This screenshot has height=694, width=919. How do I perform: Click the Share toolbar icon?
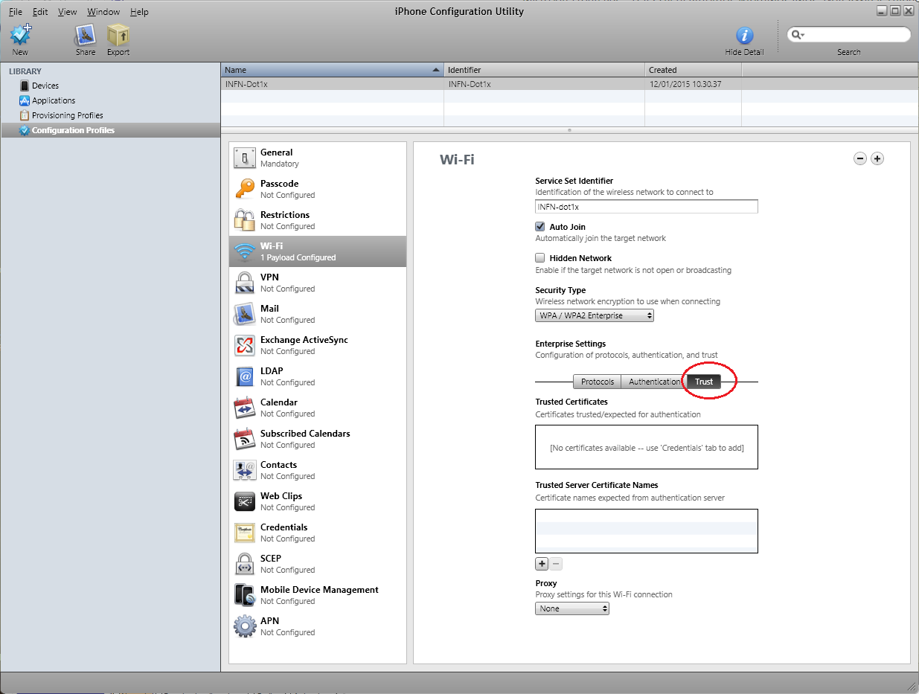[86, 35]
